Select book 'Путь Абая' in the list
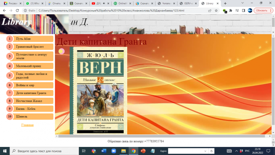The height and width of the screenshot is (155, 275). pos(29,39)
